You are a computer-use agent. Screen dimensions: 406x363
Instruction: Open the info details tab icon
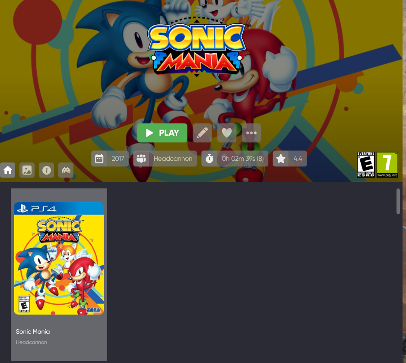(46, 170)
